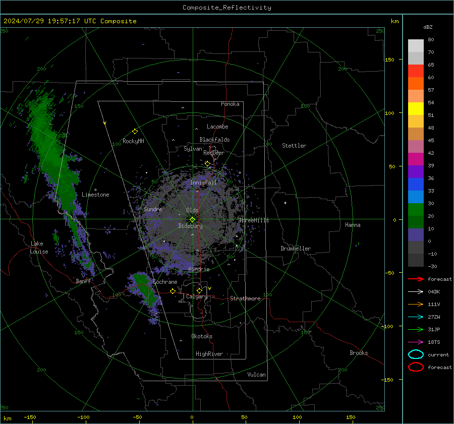Viewport: 454px width, 424px height.
Task: Click the Lacombe label on the map
Action: 217,127
